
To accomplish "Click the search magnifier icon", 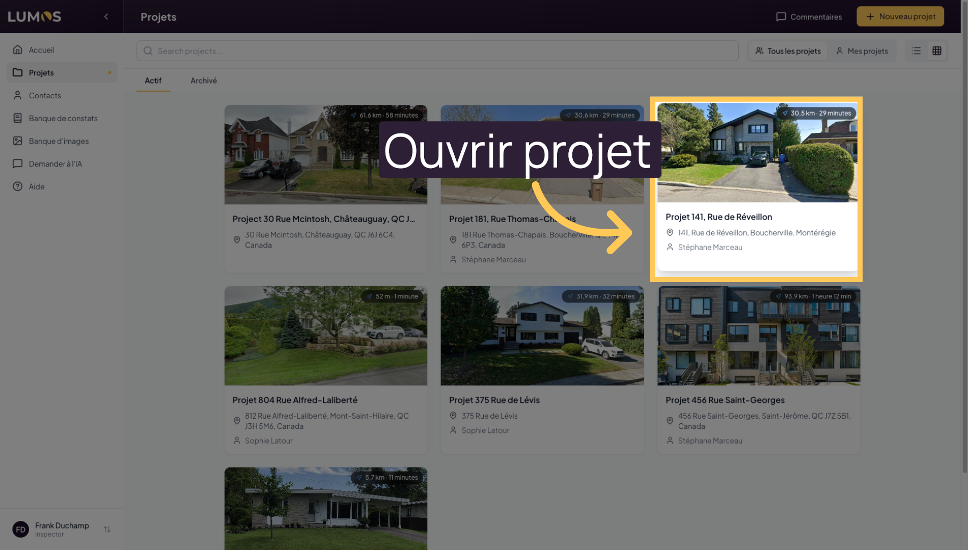I will click(148, 51).
